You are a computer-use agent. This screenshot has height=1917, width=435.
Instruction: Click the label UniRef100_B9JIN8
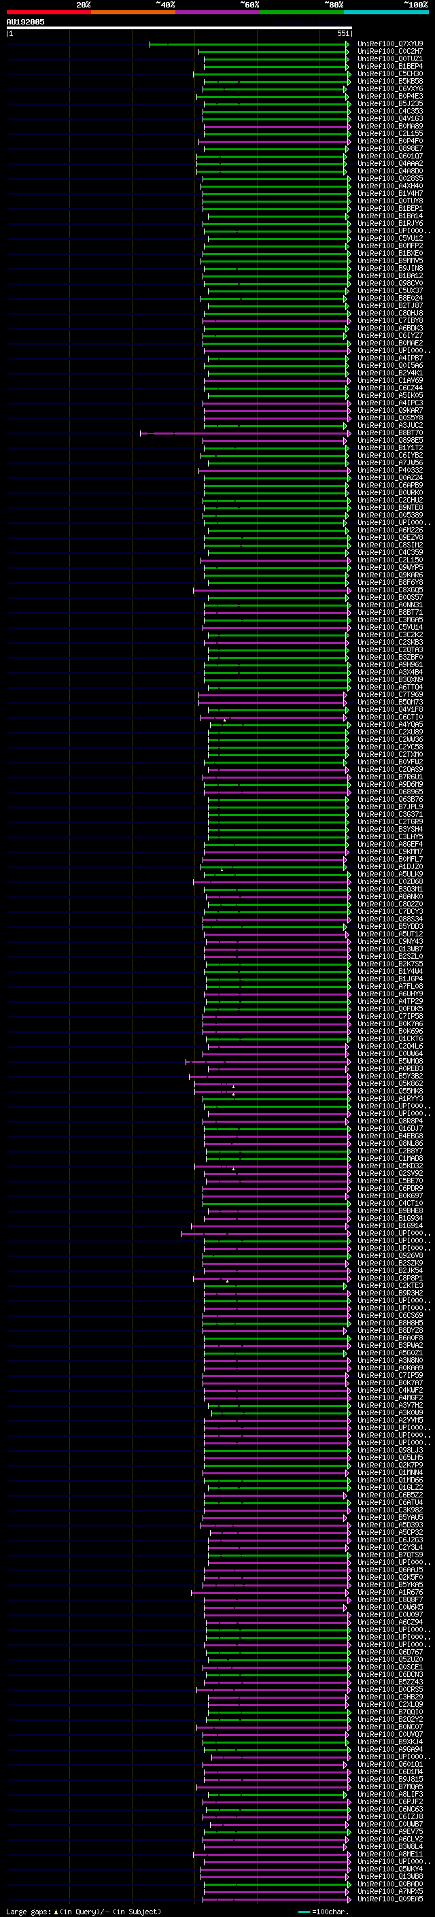[x=389, y=268]
